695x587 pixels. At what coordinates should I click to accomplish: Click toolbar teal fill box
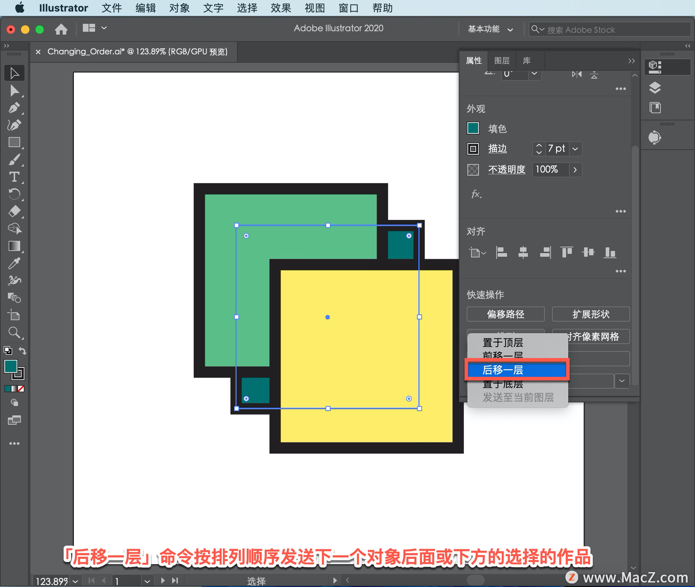pyautogui.click(x=11, y=367)
